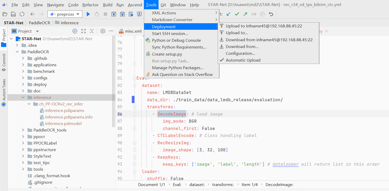The height and width of the screenshot is (191, 389).
Task: Open Project panel gear options
Action: point(103,31)
